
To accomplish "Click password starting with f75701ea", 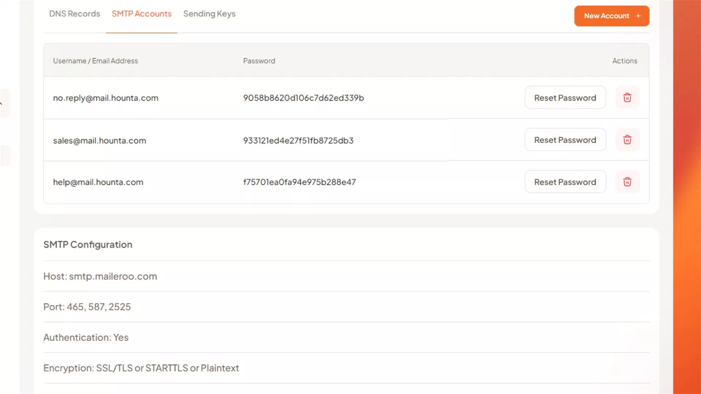I will pos(299,182).
